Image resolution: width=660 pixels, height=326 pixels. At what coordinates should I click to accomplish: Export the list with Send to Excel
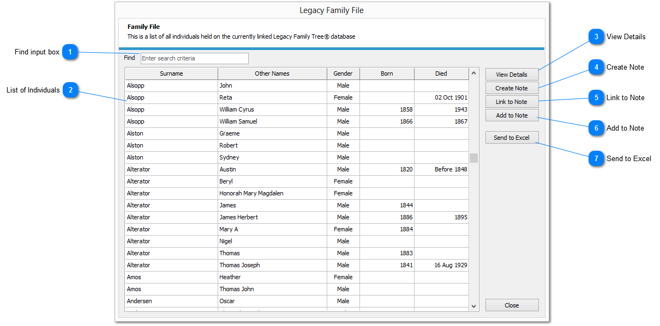[512, 137]
